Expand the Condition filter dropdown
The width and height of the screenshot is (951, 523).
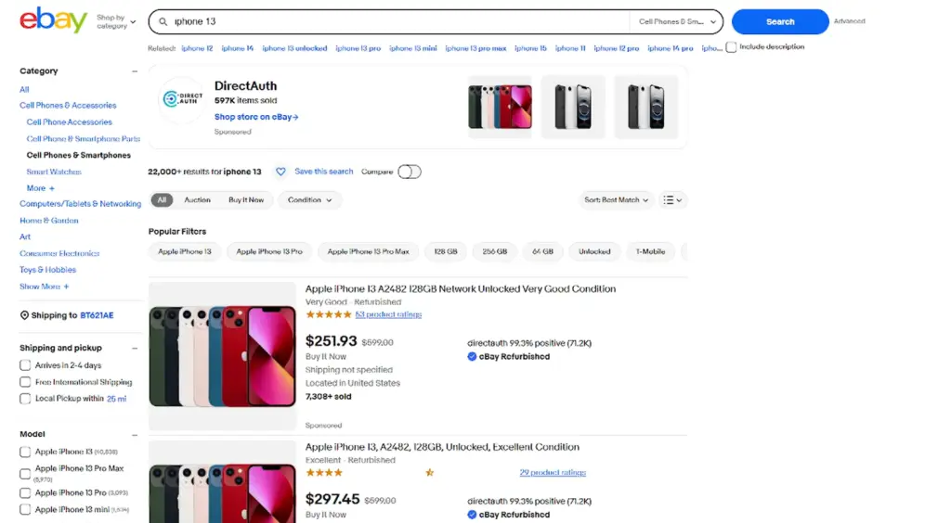(309, 200)
